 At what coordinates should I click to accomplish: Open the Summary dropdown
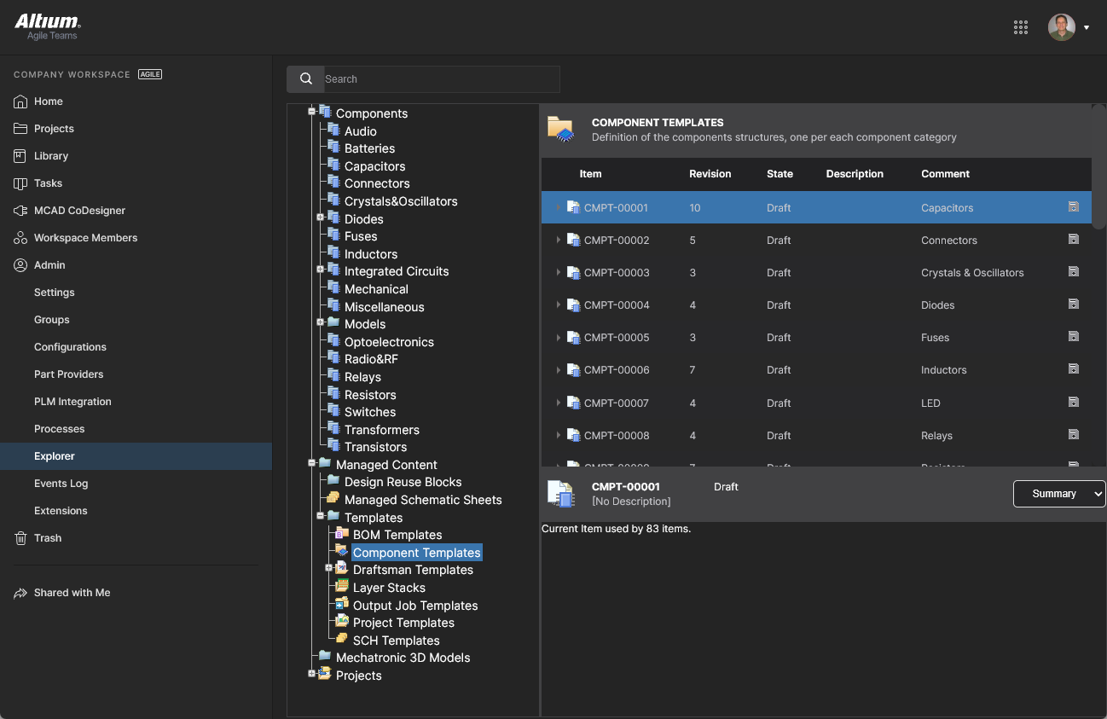[x=1058, y=493]
